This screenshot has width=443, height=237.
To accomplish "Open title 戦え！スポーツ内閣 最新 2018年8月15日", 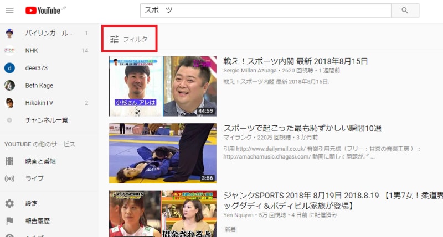I will (296, 61).
